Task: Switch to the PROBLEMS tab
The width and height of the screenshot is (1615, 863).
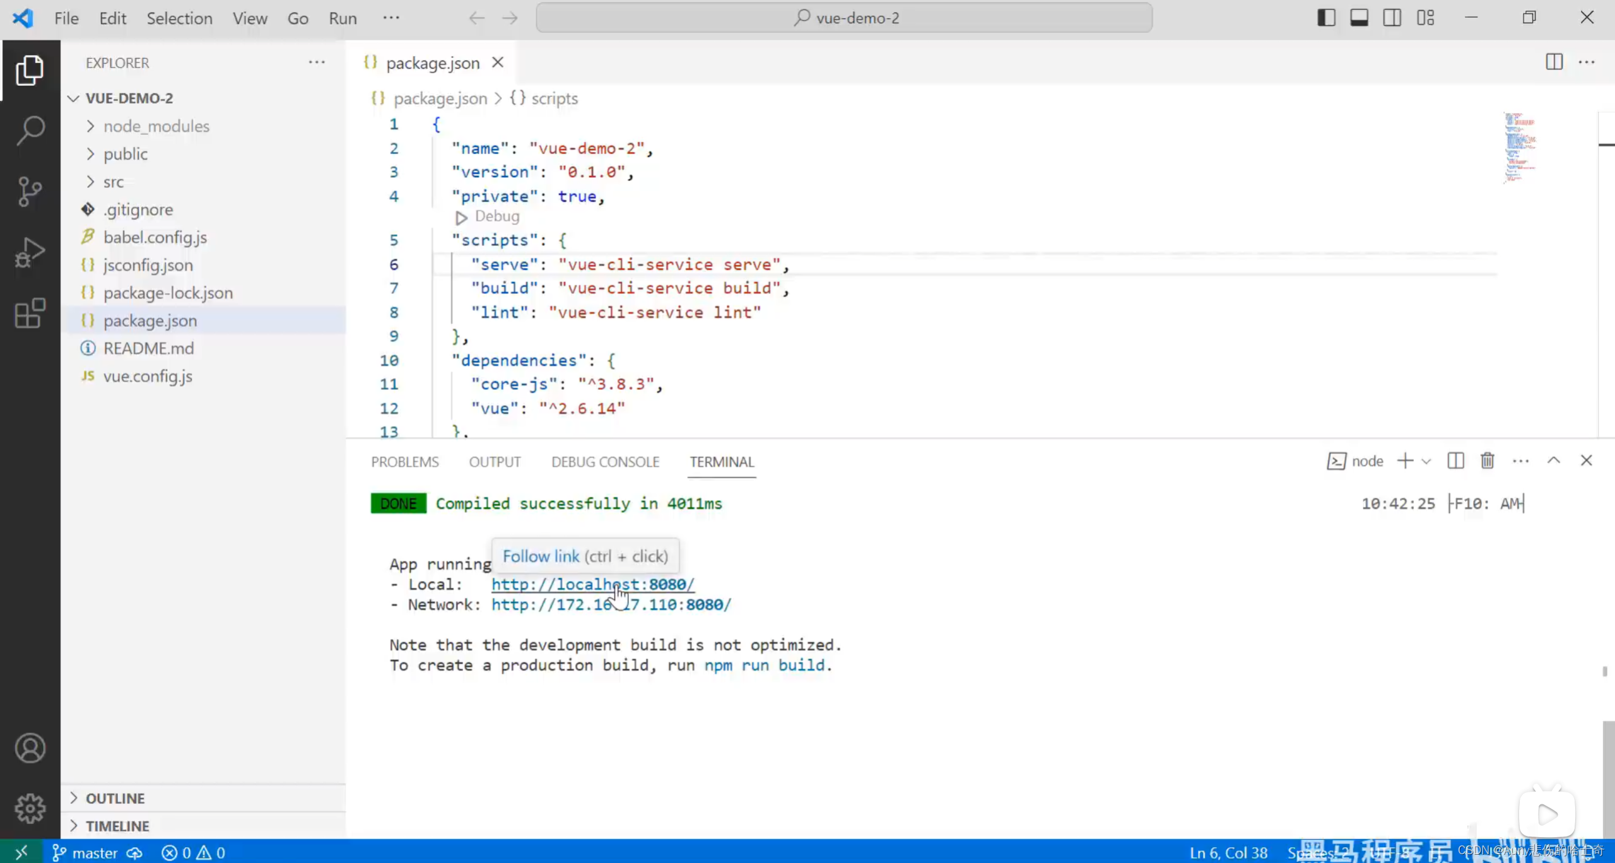Action: [x=404, y=462]
